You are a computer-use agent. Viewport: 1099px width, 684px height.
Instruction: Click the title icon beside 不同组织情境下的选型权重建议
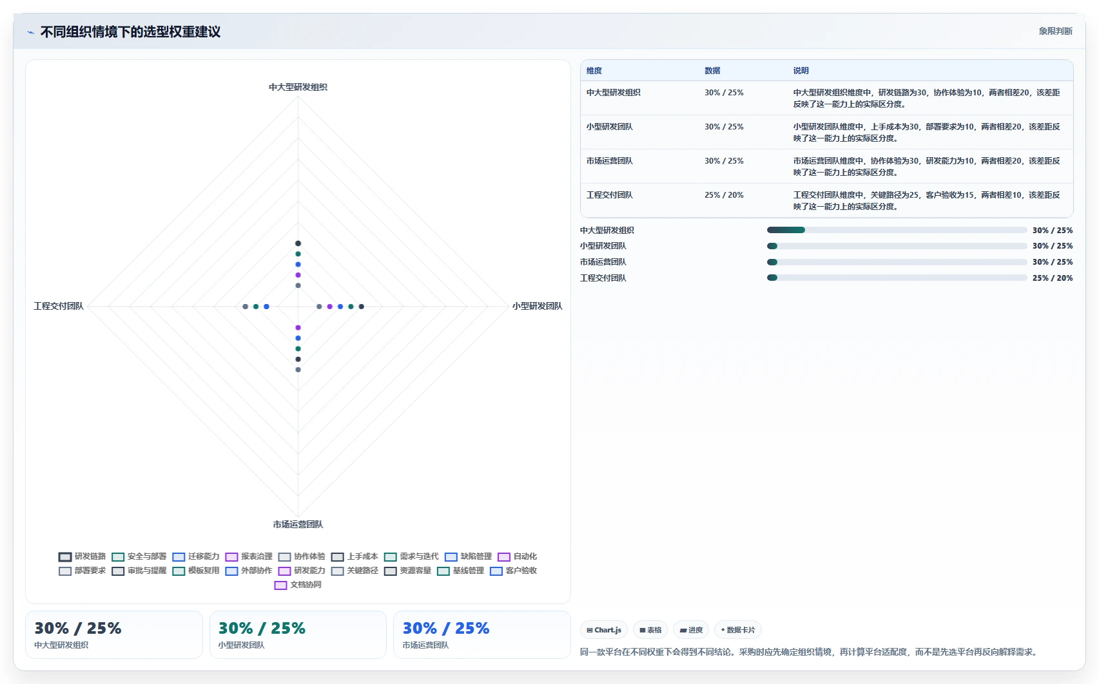(x=30, y=32)
